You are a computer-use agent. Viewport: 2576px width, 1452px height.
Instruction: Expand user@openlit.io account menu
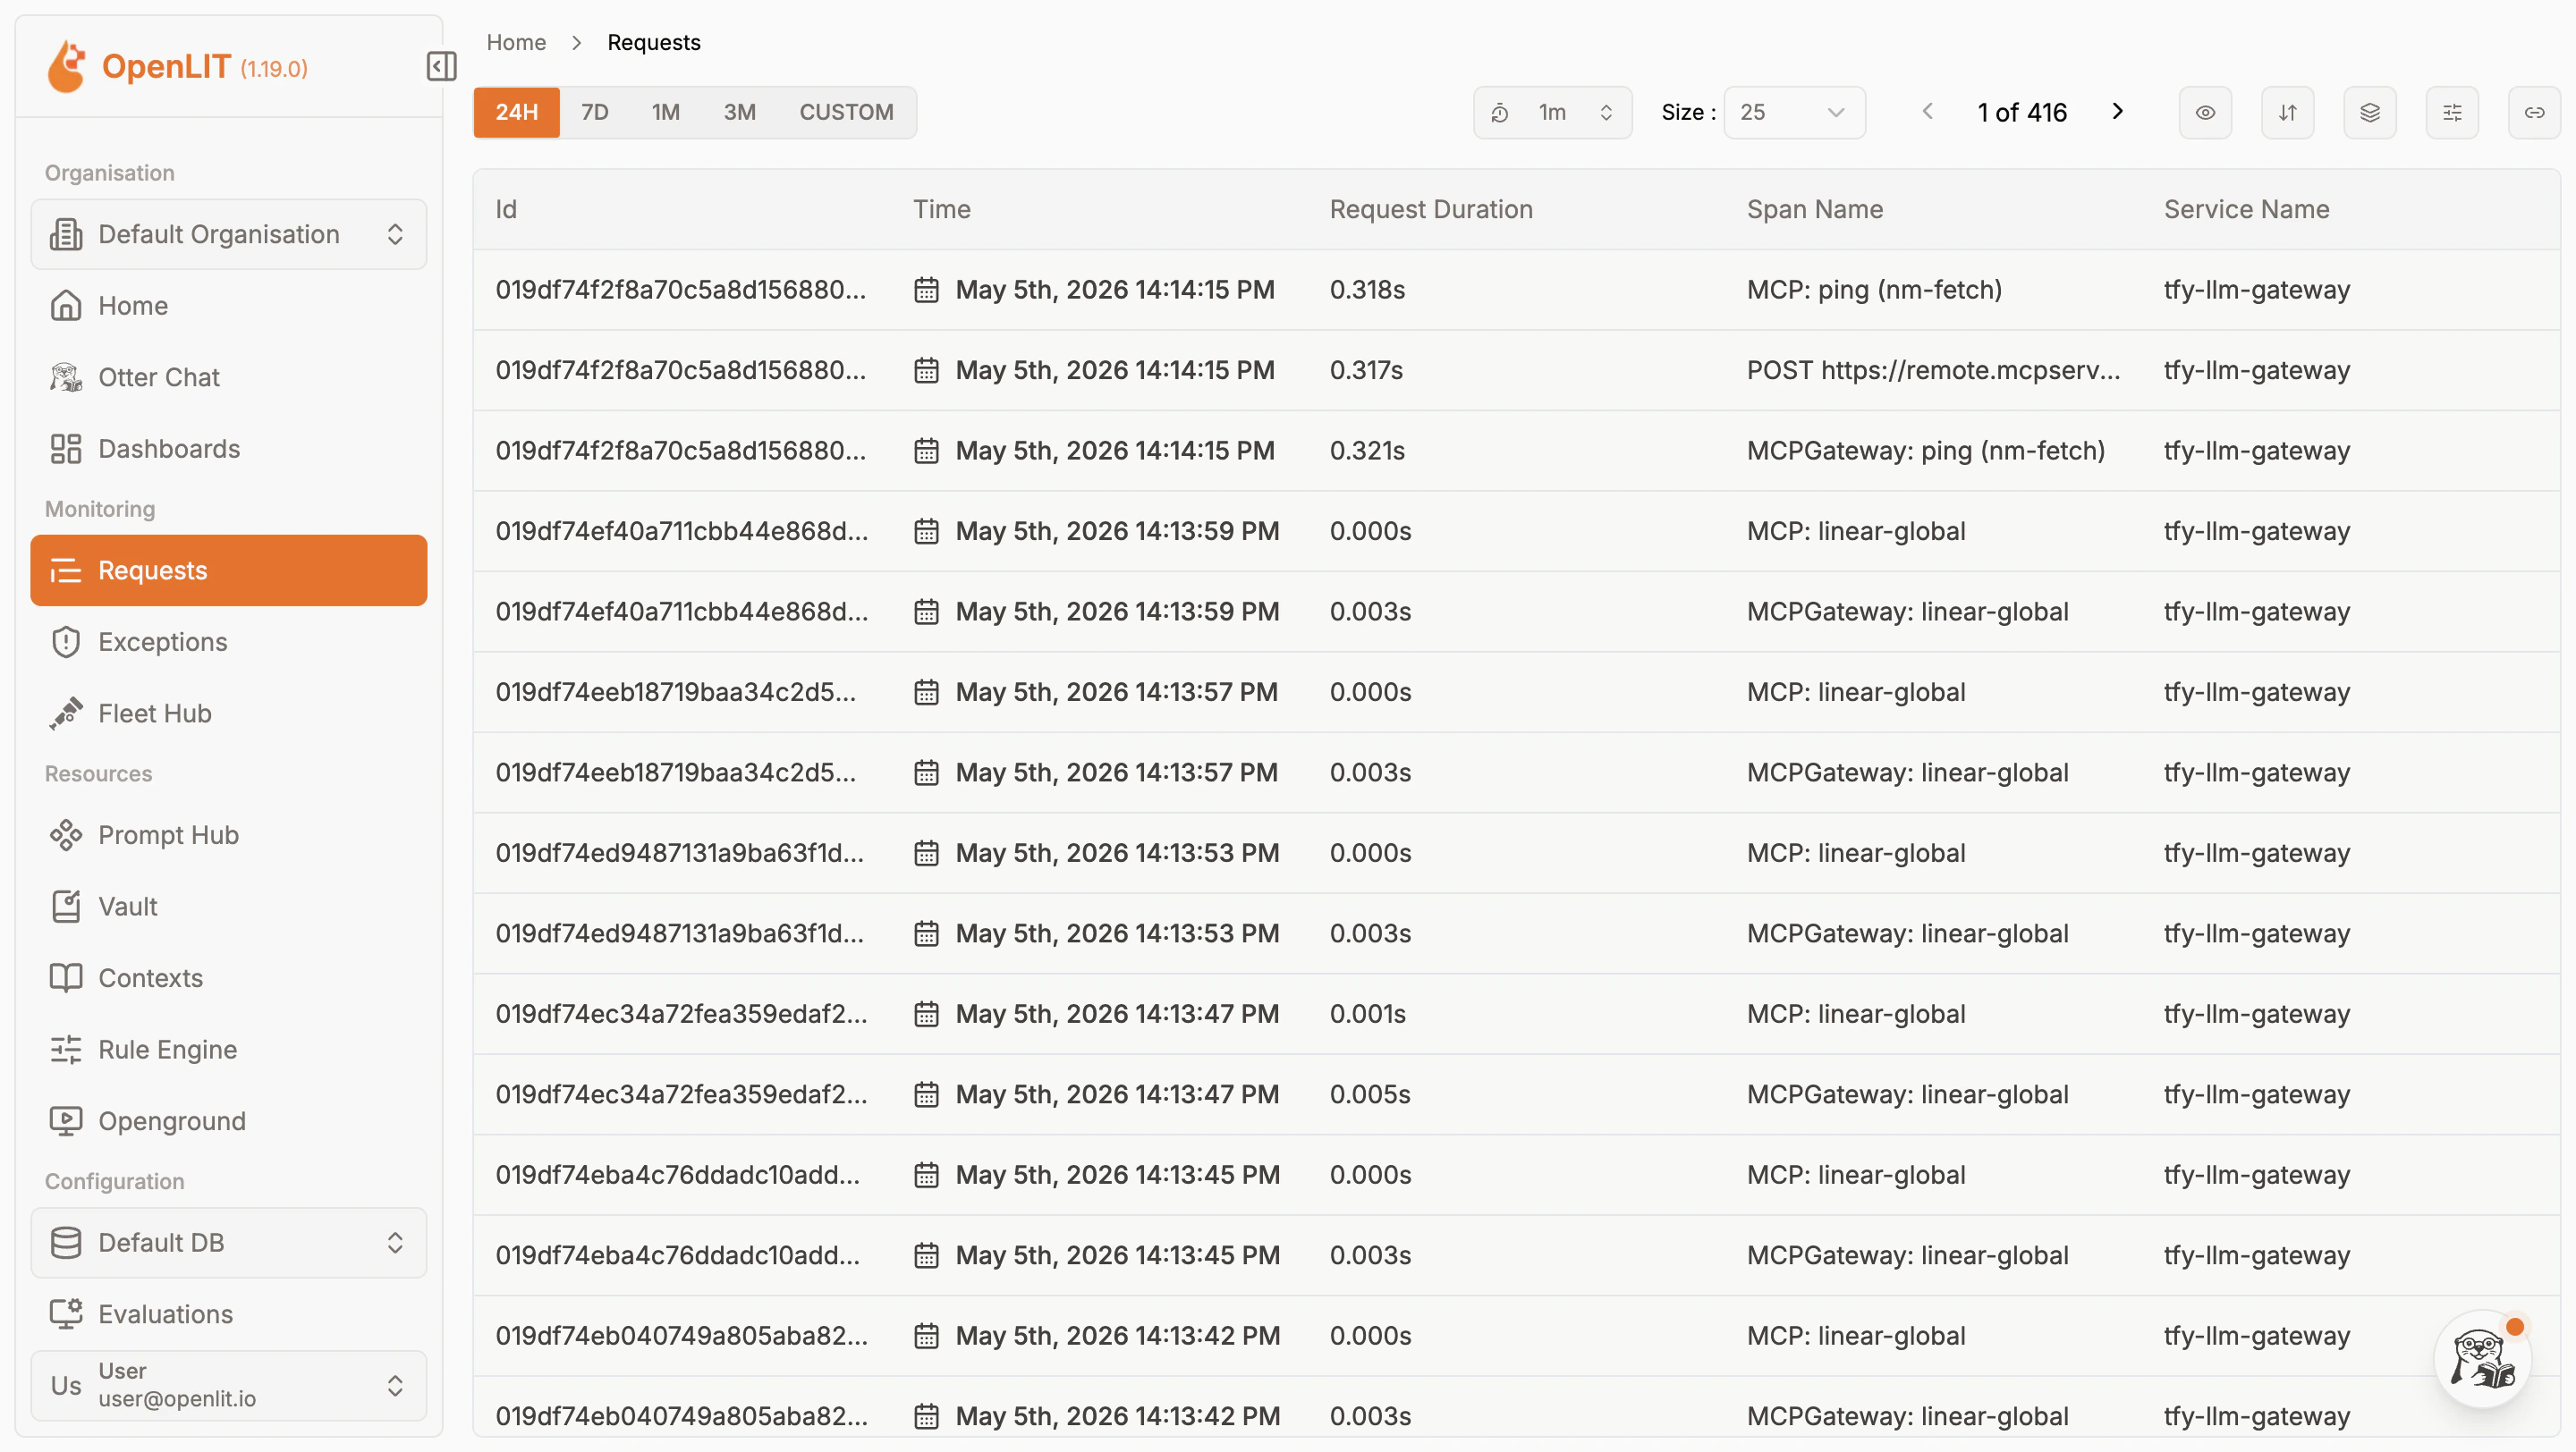pos(228,1384)
